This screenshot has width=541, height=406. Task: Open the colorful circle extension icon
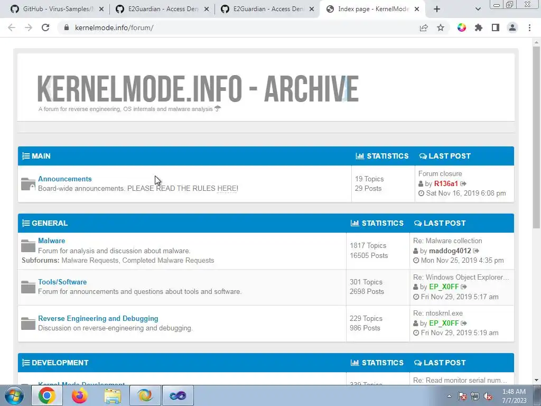[462, 27]
